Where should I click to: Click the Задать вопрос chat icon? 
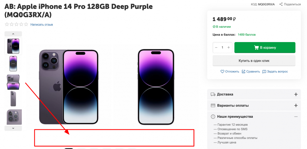(x=264, y=72)
